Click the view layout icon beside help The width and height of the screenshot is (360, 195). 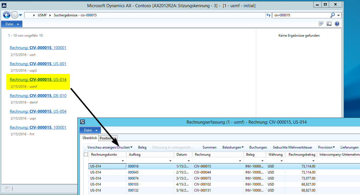click(329, 24)
